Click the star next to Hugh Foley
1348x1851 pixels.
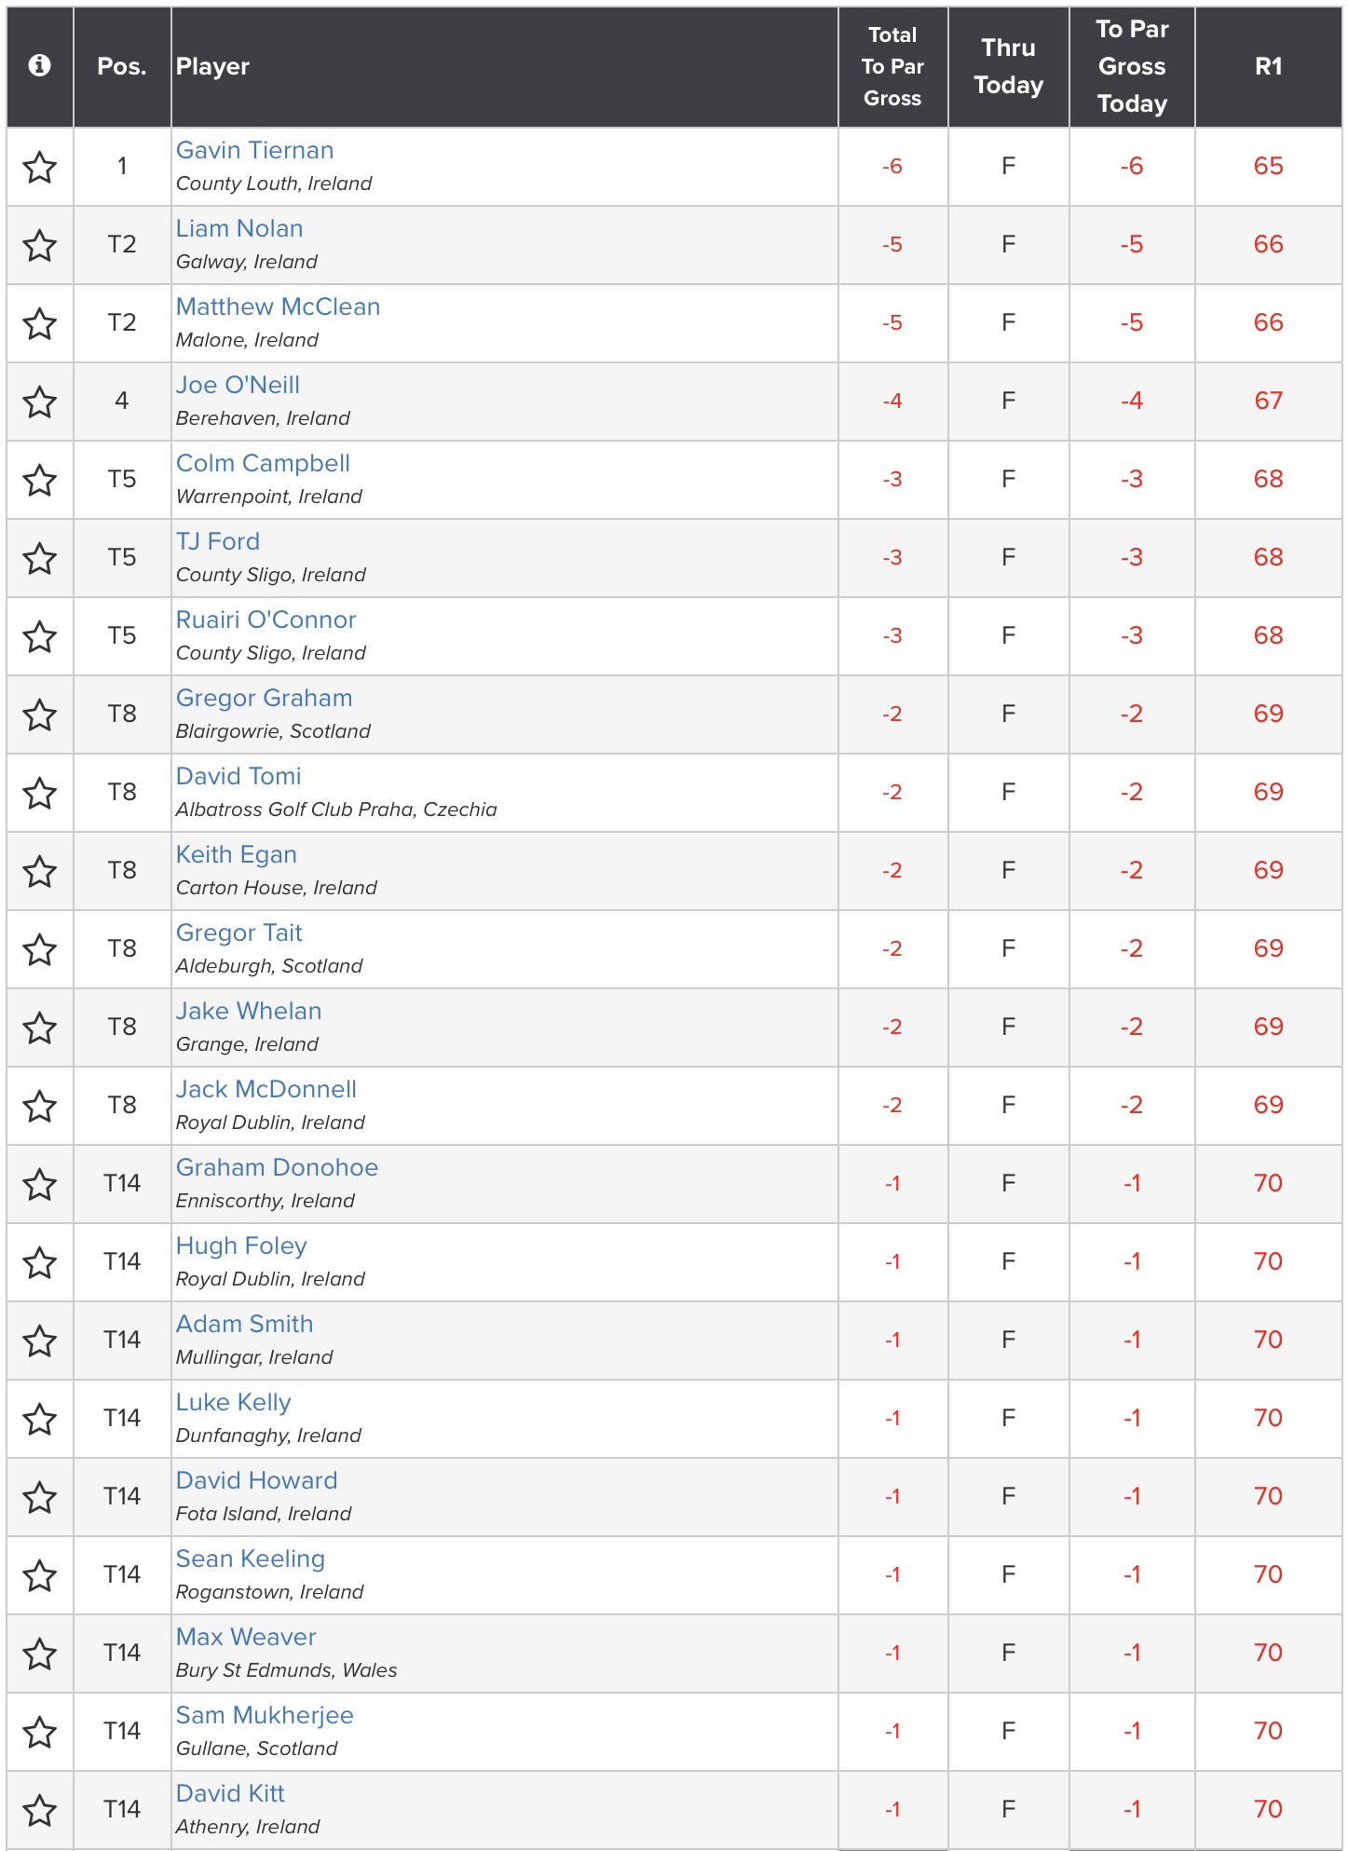tap(40, 1263)
